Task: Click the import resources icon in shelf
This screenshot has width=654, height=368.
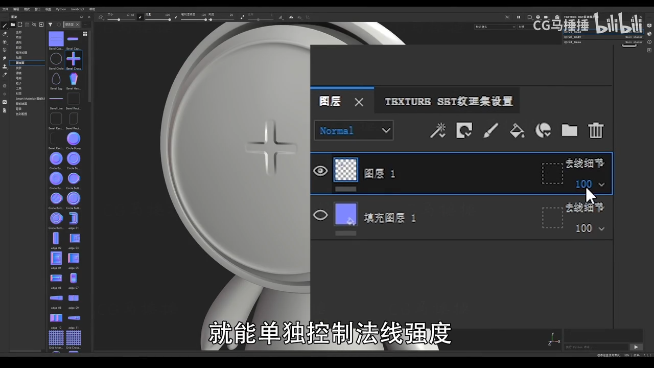Action: pyautogui.click(x=41, y=25)
